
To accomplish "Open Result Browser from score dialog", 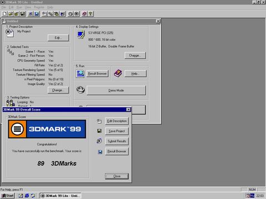I will (117, 151).
